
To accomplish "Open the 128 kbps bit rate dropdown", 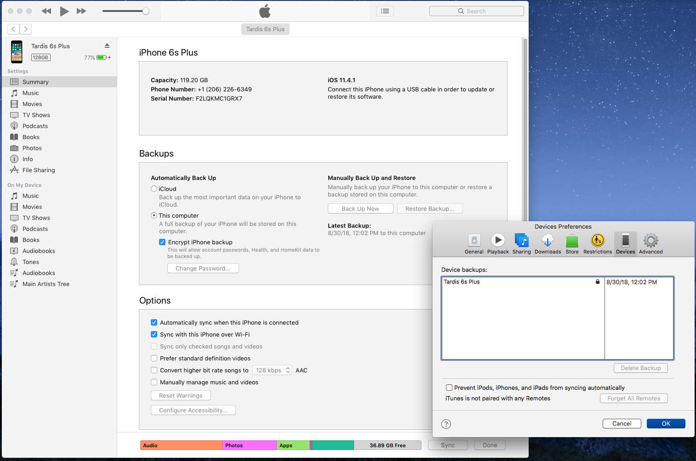I will pos(272,370).
